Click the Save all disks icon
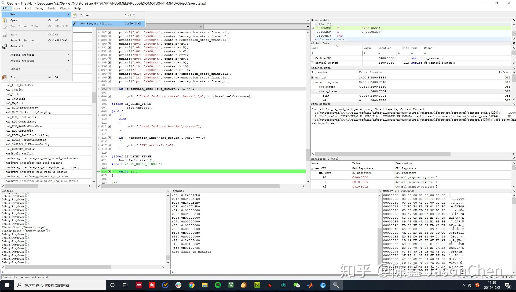The height and width of the screenshot is (292, 516). pos(5,46)
